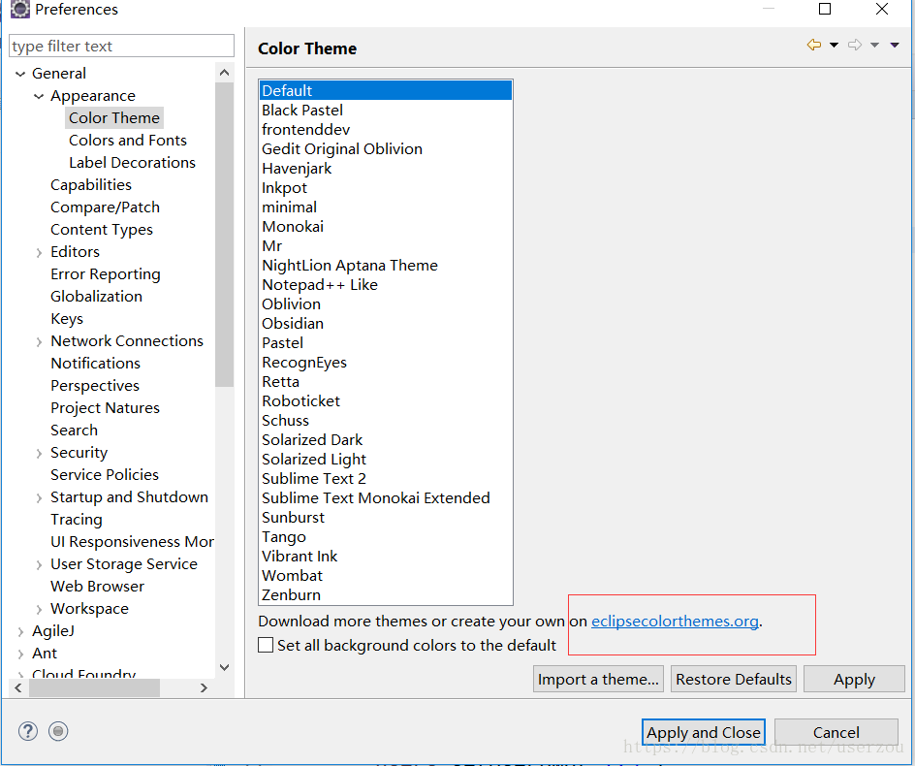Click the tree horizontal scrollbar thumb
Viewport: 915px width, 766px height.
tap(95, 687)
